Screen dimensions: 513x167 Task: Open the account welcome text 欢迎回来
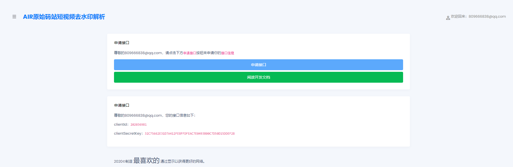(x=459, y=17)
